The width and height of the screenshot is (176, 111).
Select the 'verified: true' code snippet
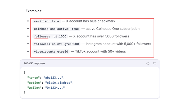(47, 21)
